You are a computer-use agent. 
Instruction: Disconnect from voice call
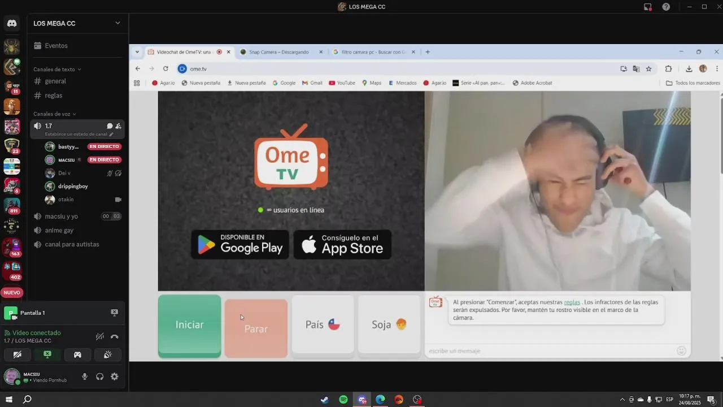114,336
